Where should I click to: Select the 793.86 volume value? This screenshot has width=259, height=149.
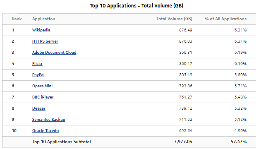point(186,86)
